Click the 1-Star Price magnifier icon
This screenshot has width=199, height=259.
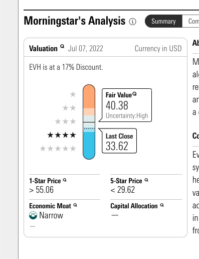(x=65, y=180)
